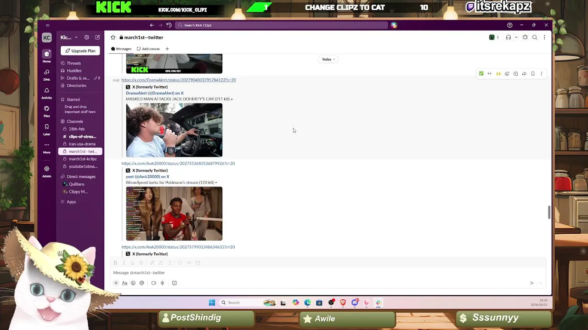Collapse the IShowSpeed barks image preview

216,182
